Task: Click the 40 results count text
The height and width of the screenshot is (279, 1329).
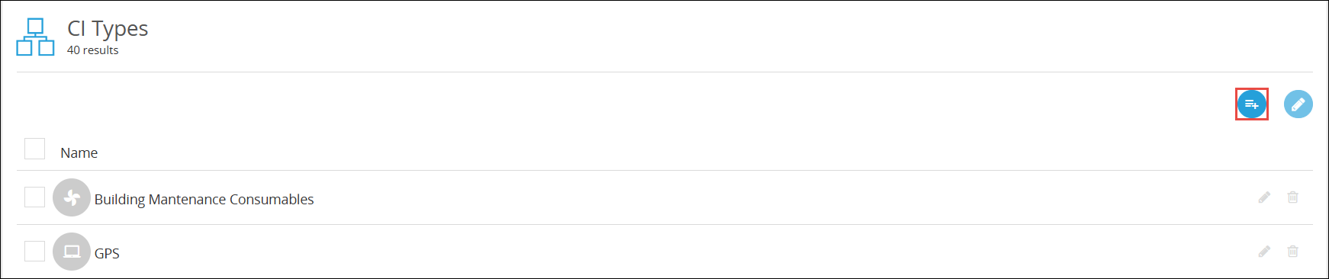Action: [92, 50]
